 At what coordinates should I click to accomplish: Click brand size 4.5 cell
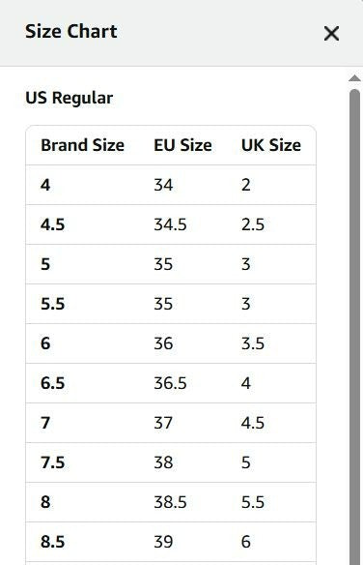pos(52,224)
